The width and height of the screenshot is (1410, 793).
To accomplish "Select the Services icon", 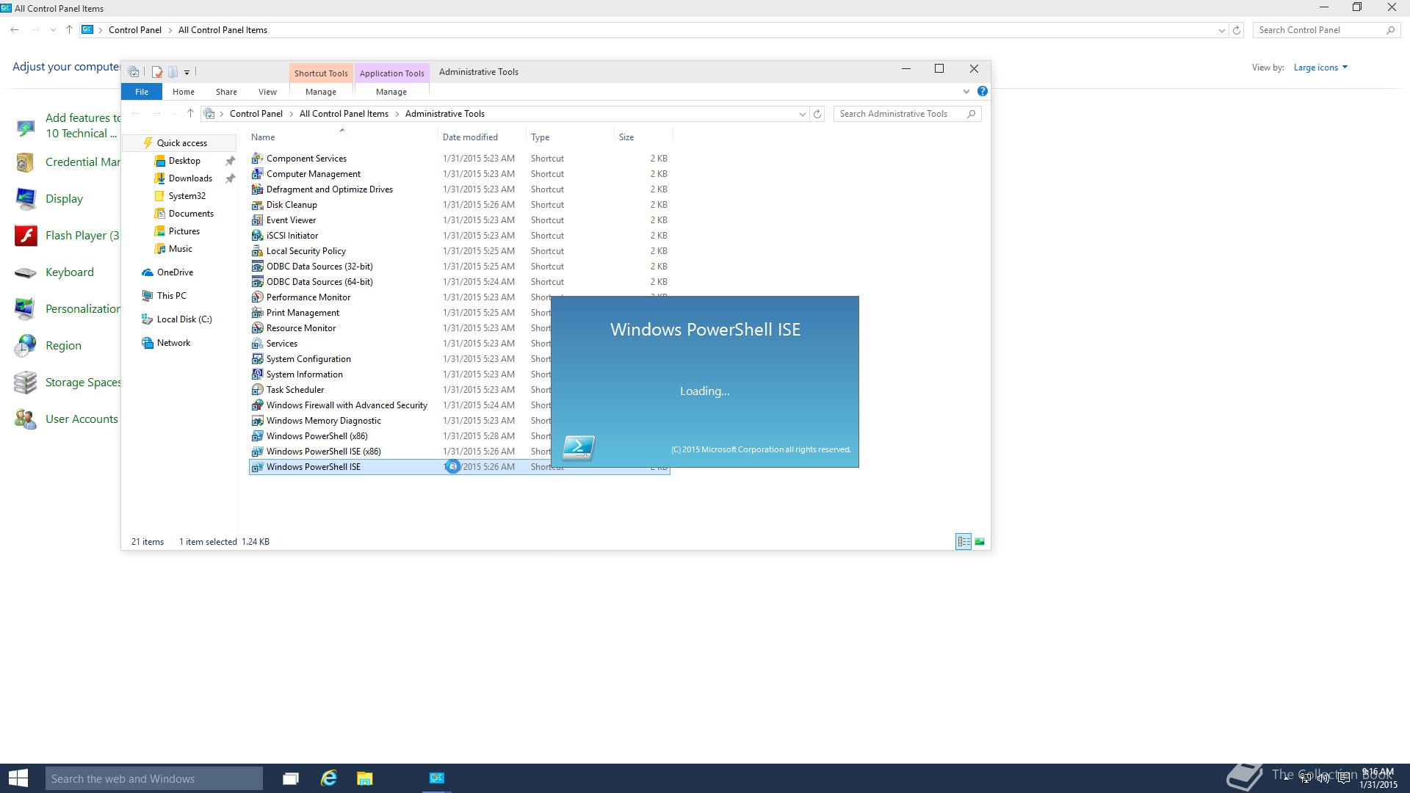I will click(x=257, y=344).
